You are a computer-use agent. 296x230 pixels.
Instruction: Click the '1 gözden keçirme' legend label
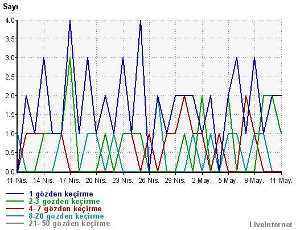[x=61, y=194]
